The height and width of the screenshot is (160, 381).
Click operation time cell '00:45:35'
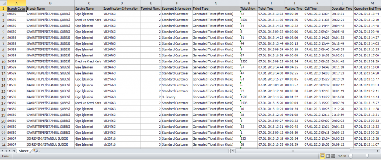(342, 50)
